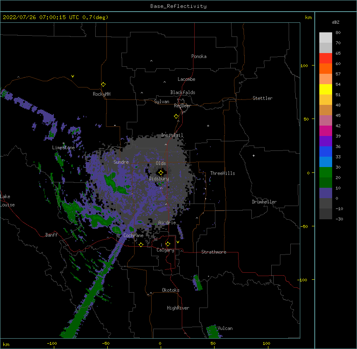Click the Okotoks town label

(171, 290)
